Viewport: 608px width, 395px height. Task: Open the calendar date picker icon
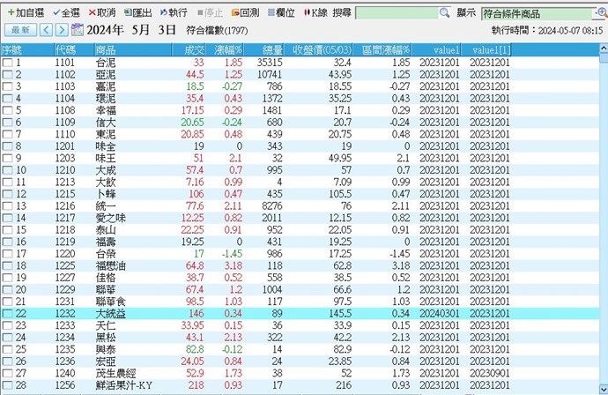pos(78,30)
